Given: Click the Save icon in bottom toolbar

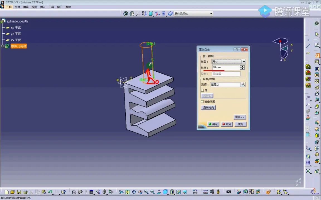Looking at the screenshot, I should point(19,192).
